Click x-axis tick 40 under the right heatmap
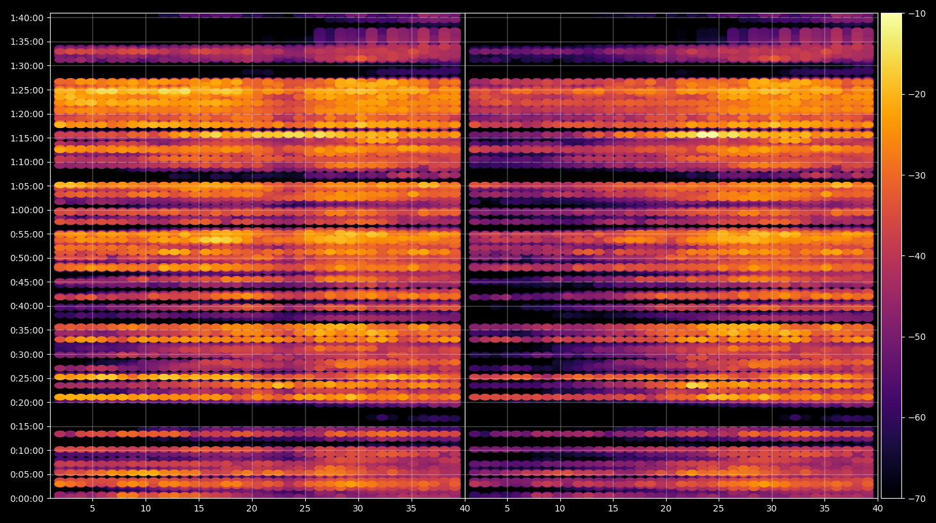Screen dimensions: 936x523 point(878,509)
